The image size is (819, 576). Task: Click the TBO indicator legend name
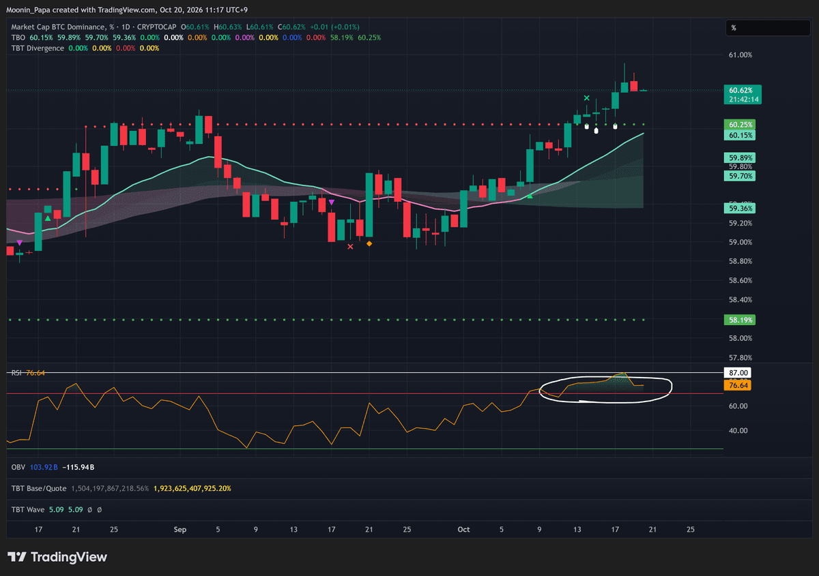click(18, 37)
